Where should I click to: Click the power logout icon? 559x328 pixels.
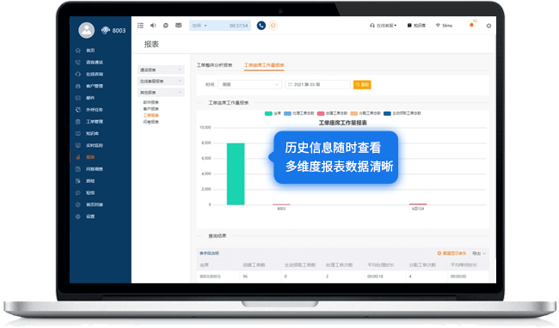pos(488,26)
